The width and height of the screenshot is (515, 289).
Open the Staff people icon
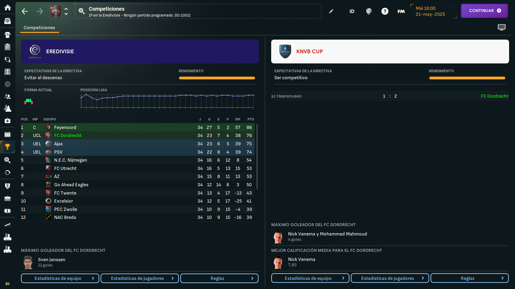pyautogui.click(x=8, y=96)
